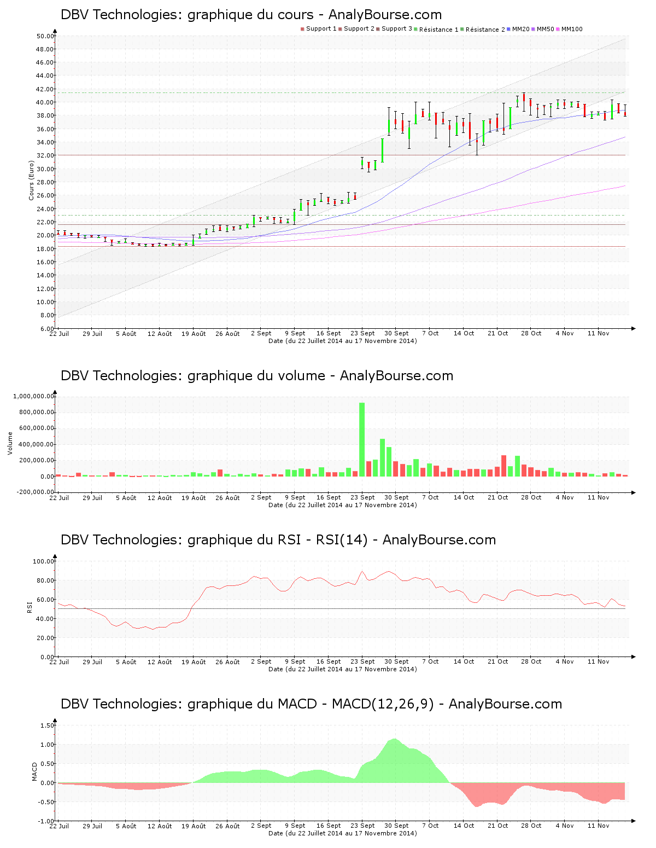The image size is (656, 848).
Task: Select the 'MM100' legend label
Action: [572, 29]
